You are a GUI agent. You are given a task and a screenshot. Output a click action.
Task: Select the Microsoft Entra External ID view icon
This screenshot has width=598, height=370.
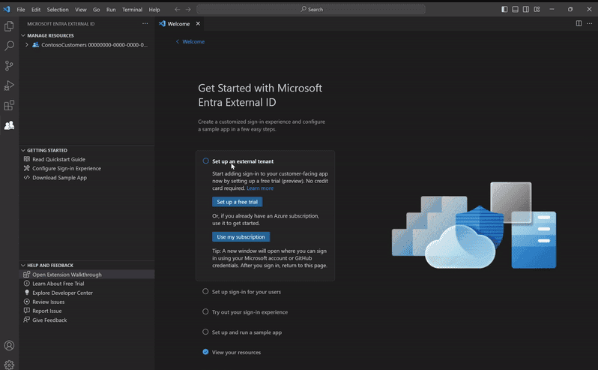[9, 125]
